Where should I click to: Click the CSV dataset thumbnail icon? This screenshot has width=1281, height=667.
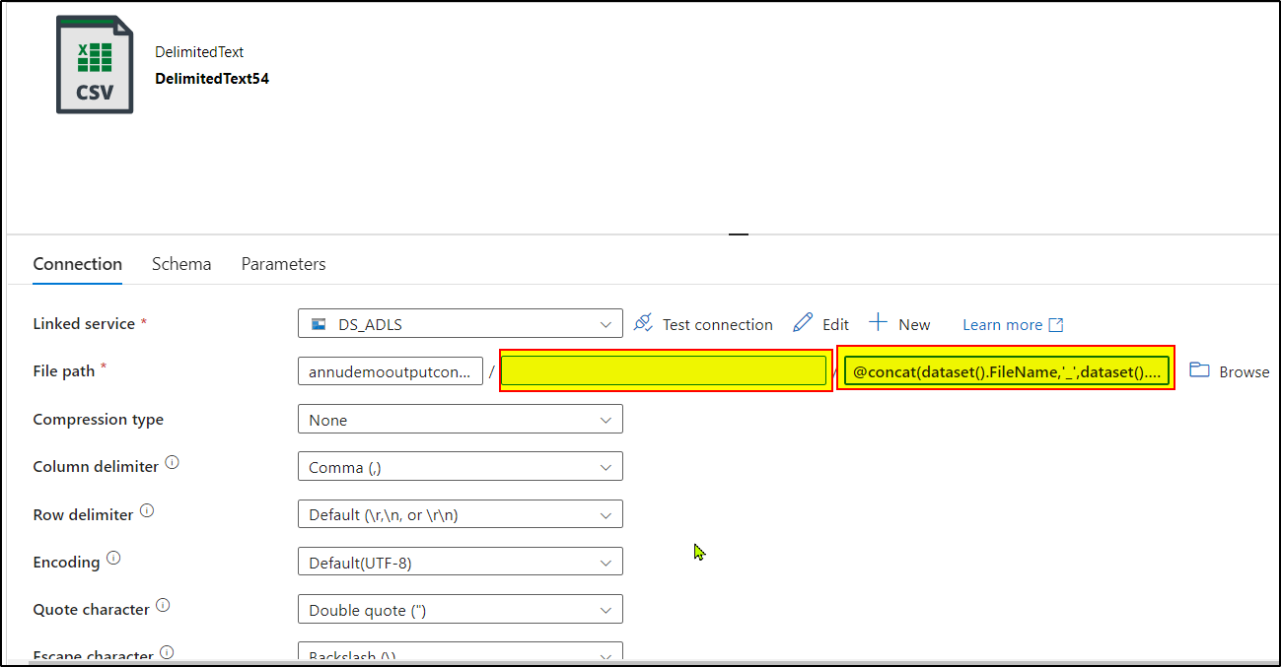pos(95,64)
